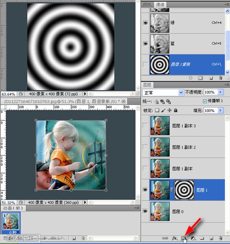Delete current channel using the Channels panel trash
Screen dimensions: 230x244
tap(221, 78)
